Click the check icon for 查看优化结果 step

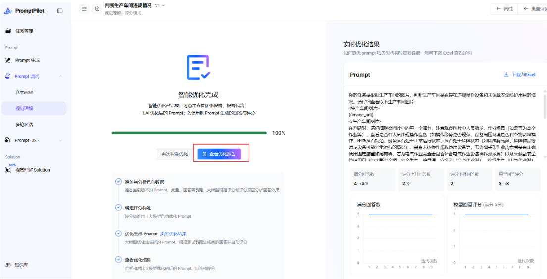(118, 260)
